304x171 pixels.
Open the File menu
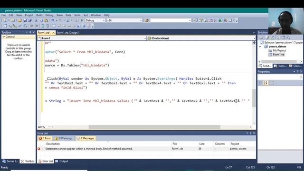(x=3, y=15)
